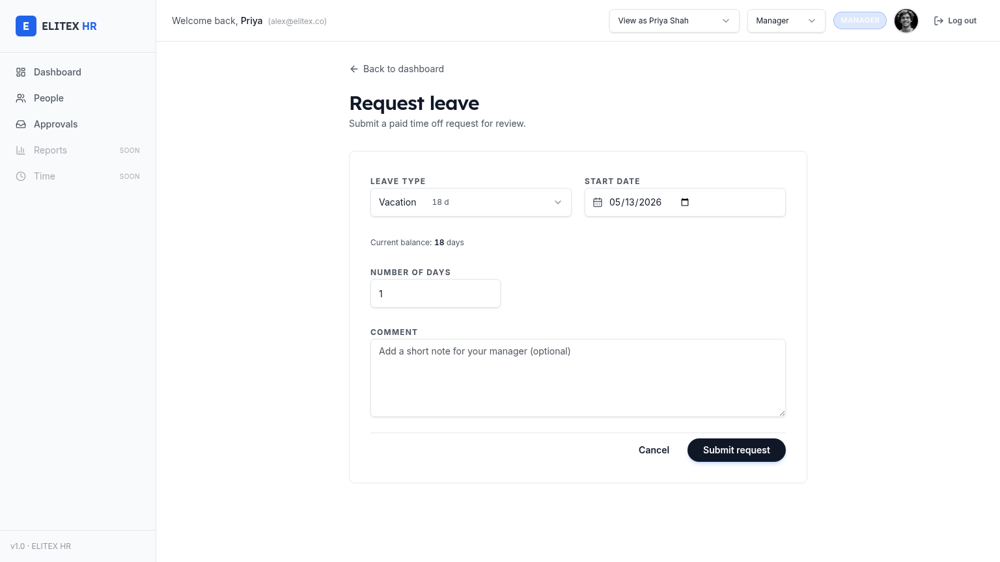Click the blue E logo icon
This screenshot has height=562, width=1000.
coord(26,26)
